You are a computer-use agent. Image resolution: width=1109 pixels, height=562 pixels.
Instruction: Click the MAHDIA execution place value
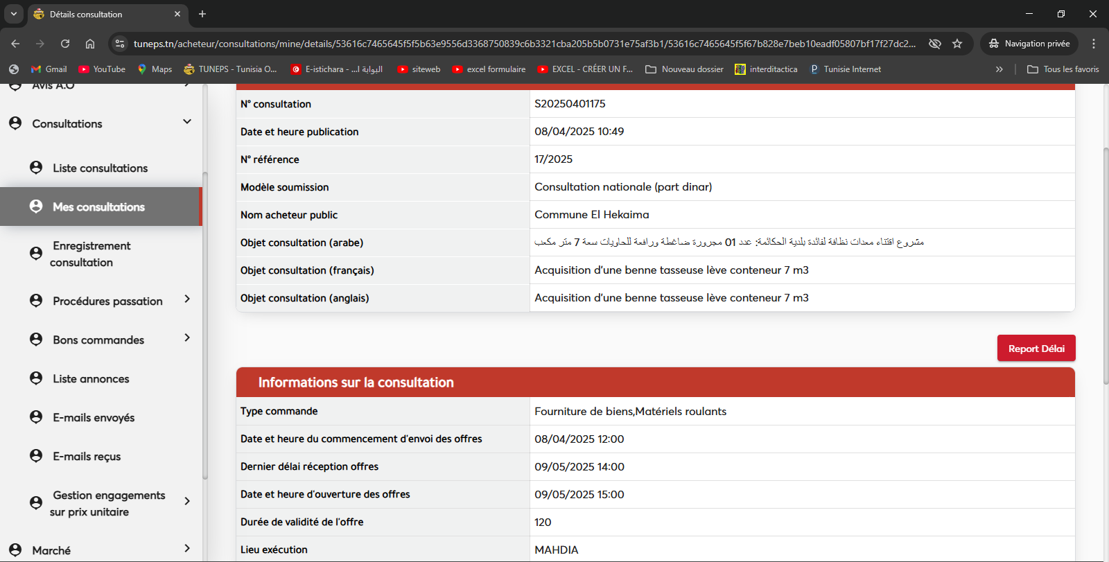[557, 550]
